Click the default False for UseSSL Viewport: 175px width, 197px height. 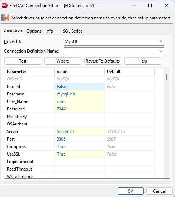[111, 154]
